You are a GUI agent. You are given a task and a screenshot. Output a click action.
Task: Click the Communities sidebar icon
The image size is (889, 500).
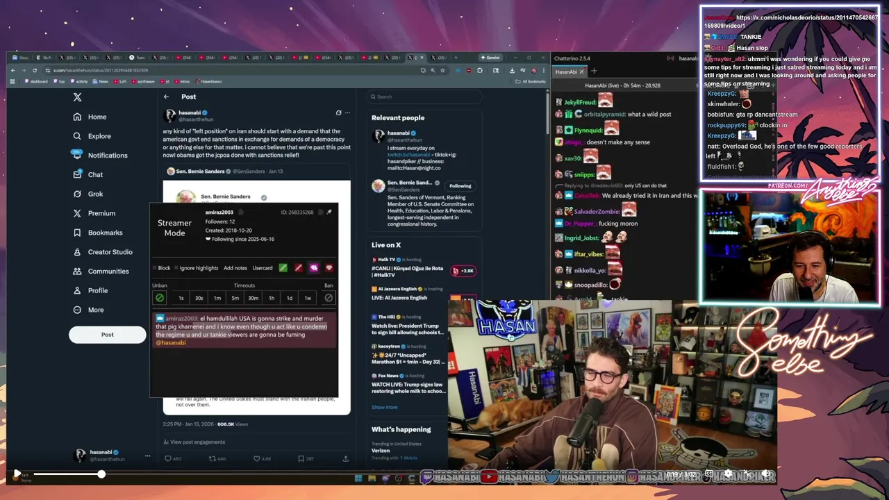click(78, 271)
